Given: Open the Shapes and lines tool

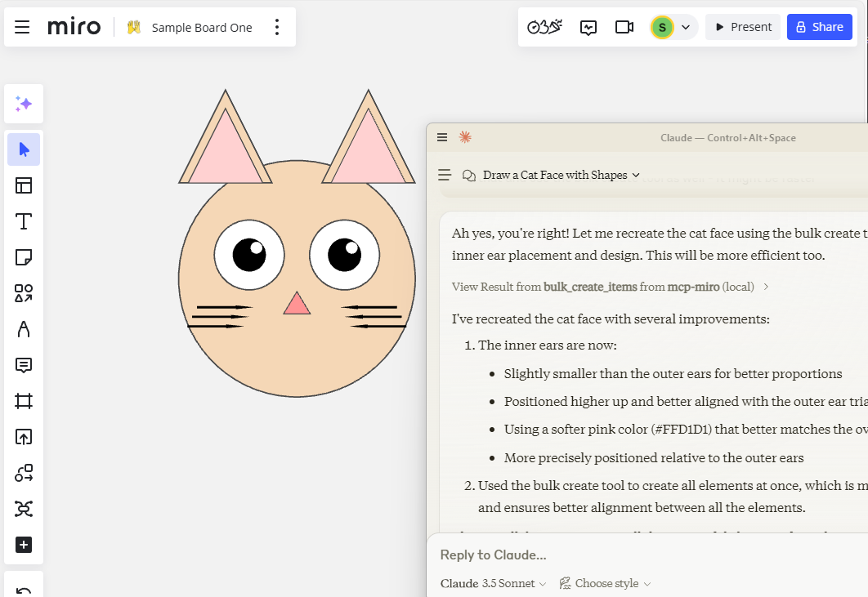Looking at the screenshot, I should [24, 293].
